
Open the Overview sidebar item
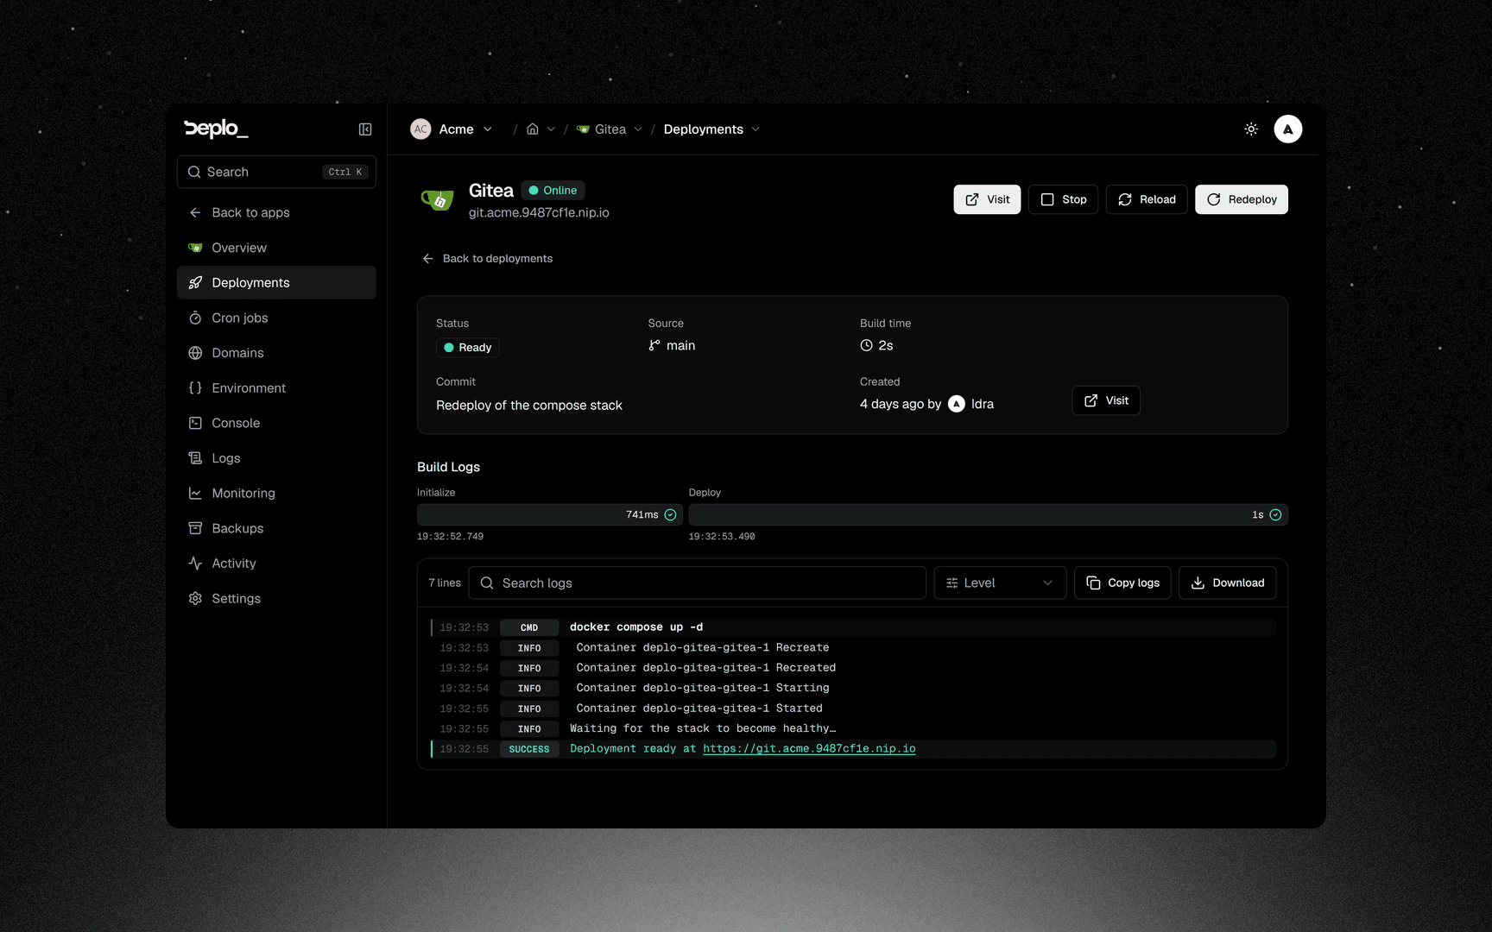[276, 248]
